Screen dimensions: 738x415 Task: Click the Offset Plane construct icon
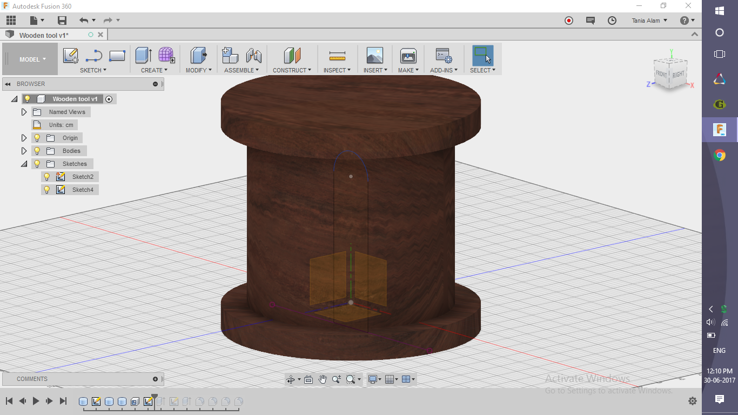tap(292, 55)
